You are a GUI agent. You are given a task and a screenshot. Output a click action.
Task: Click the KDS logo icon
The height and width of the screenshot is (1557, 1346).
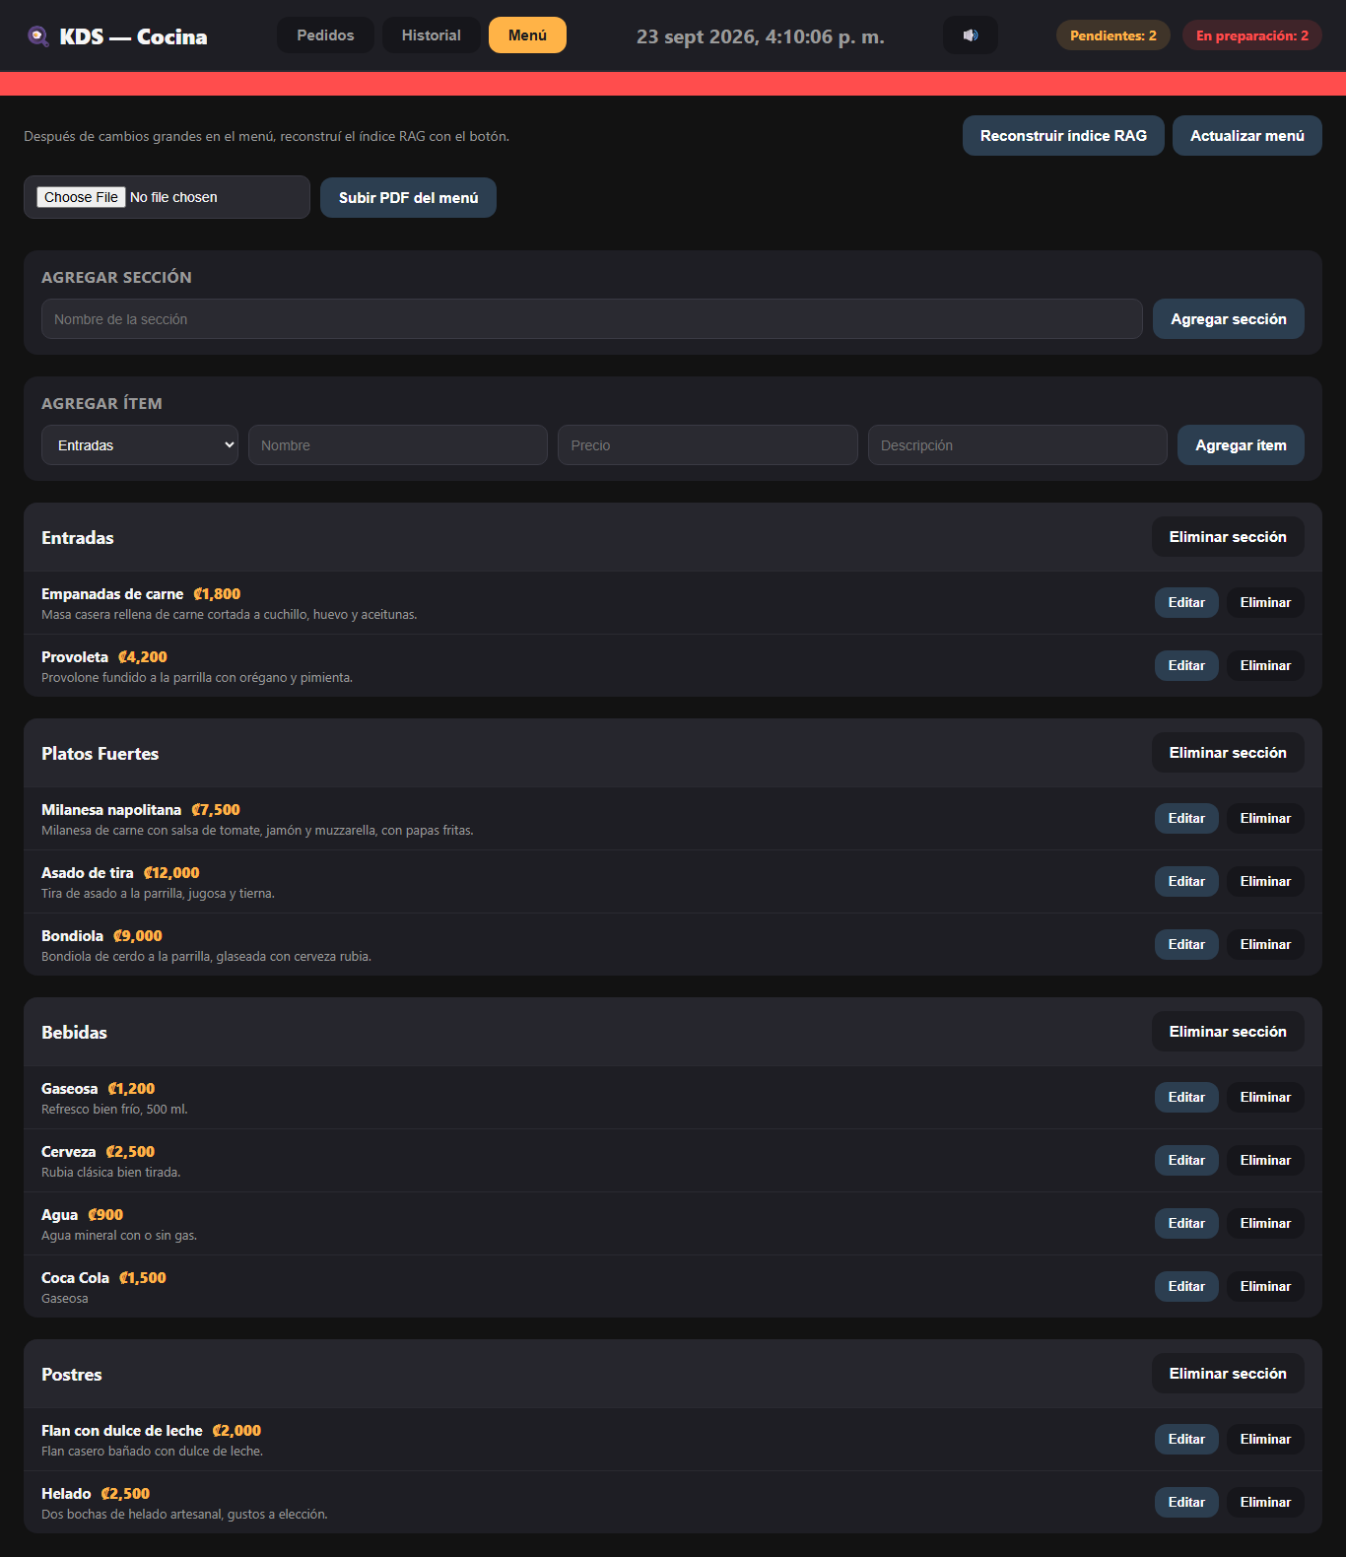[37, 36]
